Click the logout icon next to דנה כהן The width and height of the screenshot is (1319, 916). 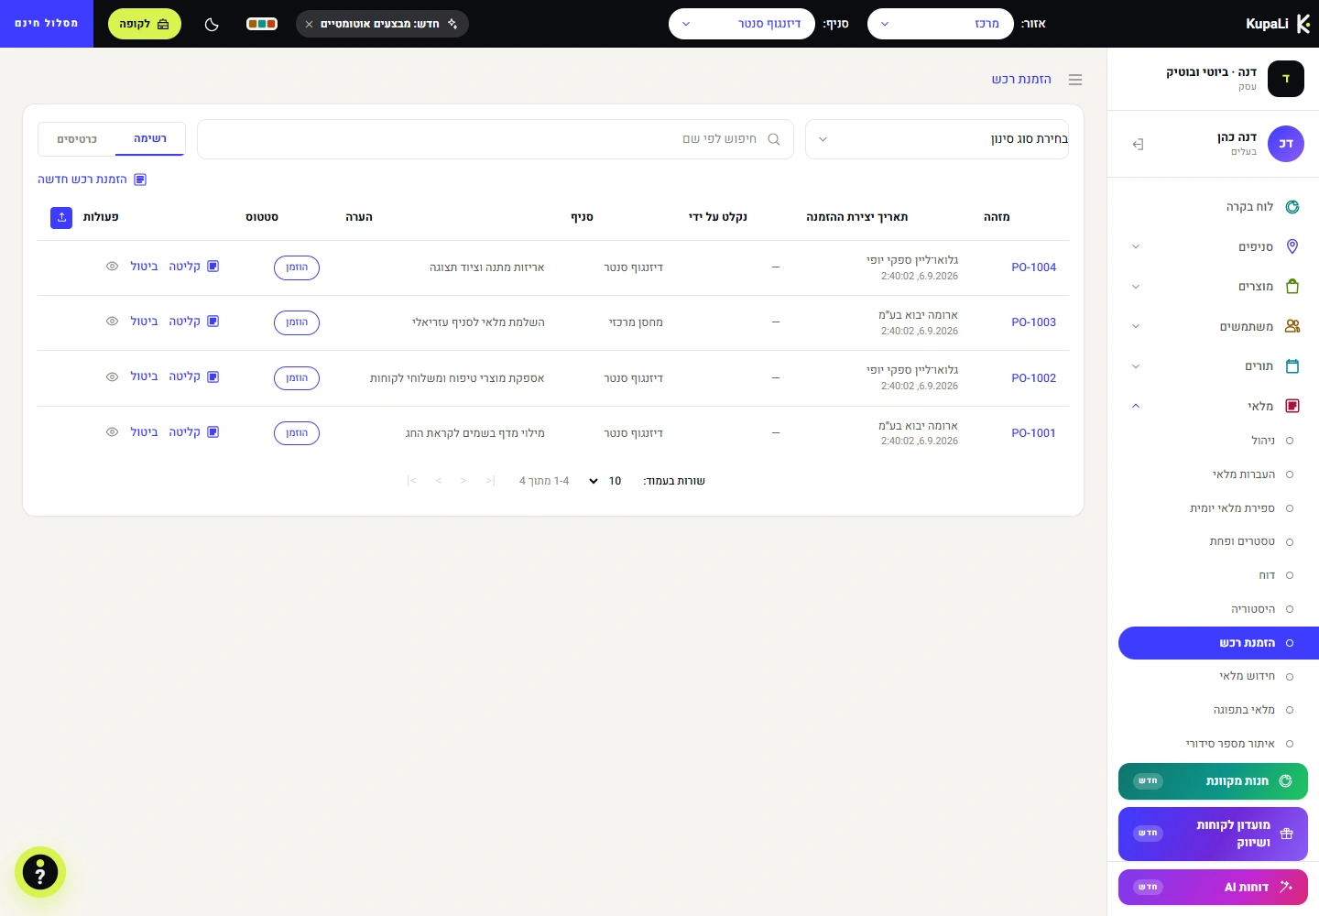coord(1138,144)
